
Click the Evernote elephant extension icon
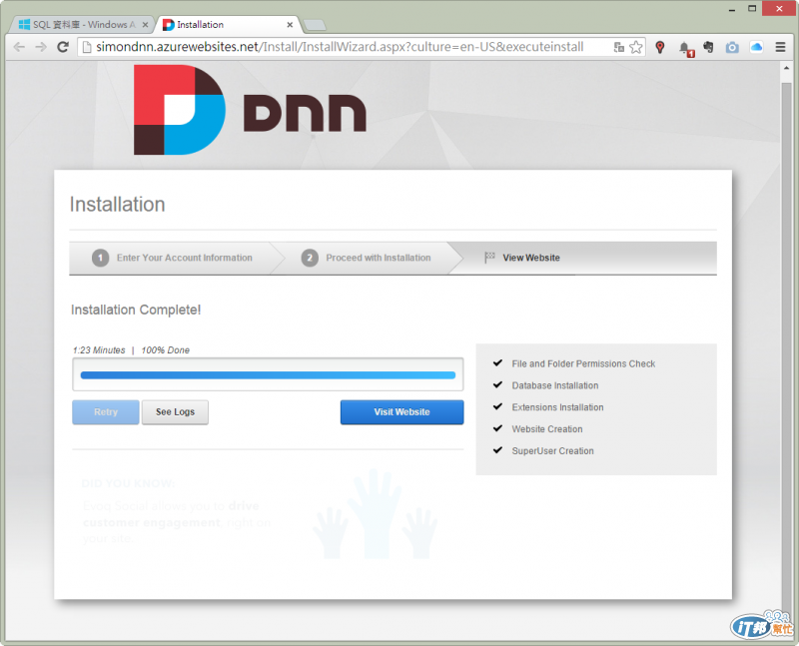pos(708,47)
